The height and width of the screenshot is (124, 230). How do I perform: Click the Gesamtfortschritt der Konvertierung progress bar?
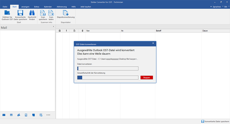pos(108,78)
